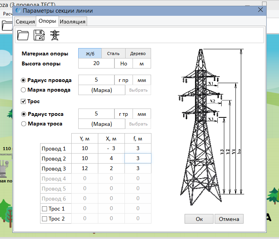Click the app icon in dialog title bar
This screenshot has height=239, width=279.
click(18, 11)
